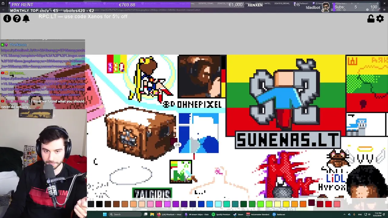Select the light pink palette swatch
The height and width of the screenshot is (218, 388).
(150, 204)
